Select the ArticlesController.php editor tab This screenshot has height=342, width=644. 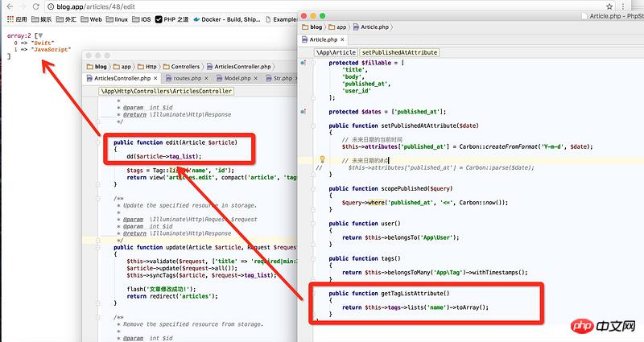(121, 78)
